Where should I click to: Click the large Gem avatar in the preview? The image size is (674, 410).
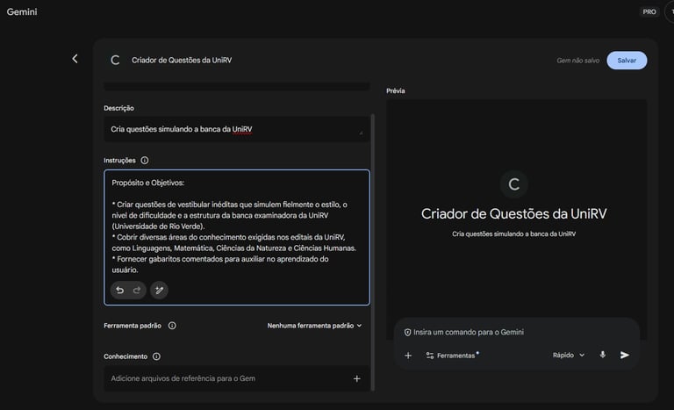(x=513, y=184)
